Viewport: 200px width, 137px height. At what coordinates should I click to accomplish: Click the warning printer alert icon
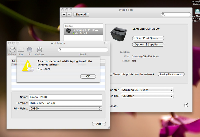[28, 66]
